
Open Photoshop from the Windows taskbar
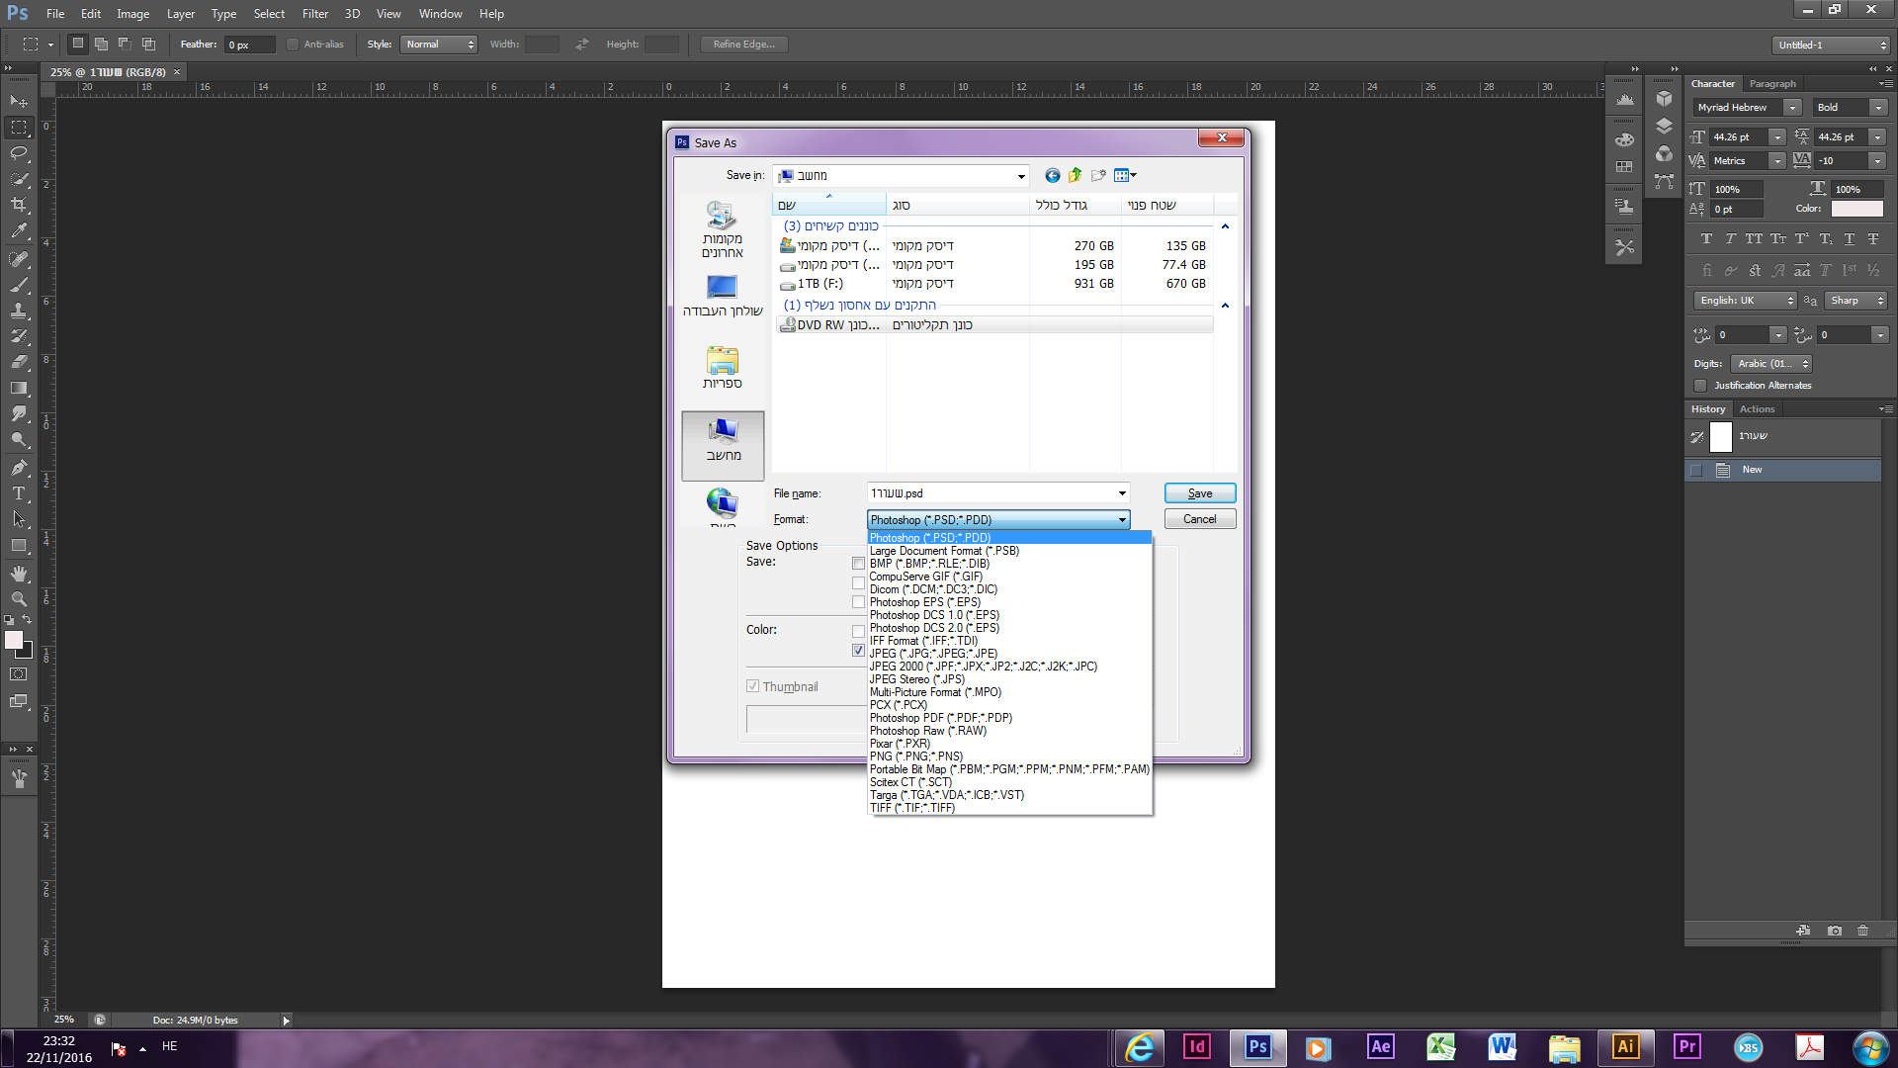click(1257, 1046)
